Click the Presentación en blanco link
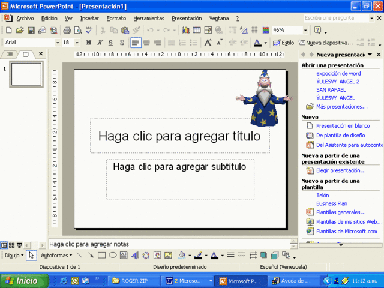Image resolution: width=384 pixels, height=288 pixels. point(343,126)
